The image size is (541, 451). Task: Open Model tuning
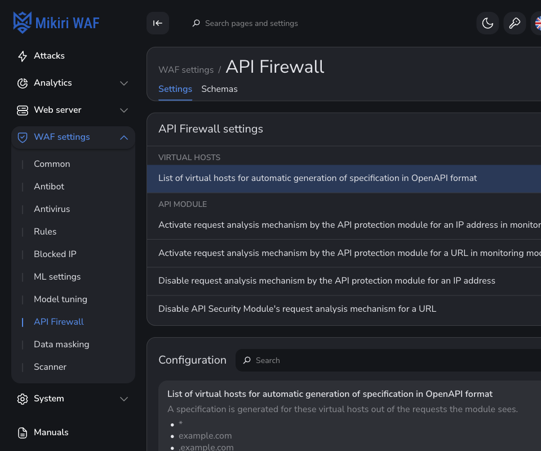60,299
